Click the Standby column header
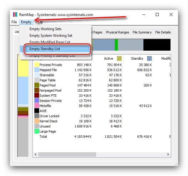 [x=139, y=58]
